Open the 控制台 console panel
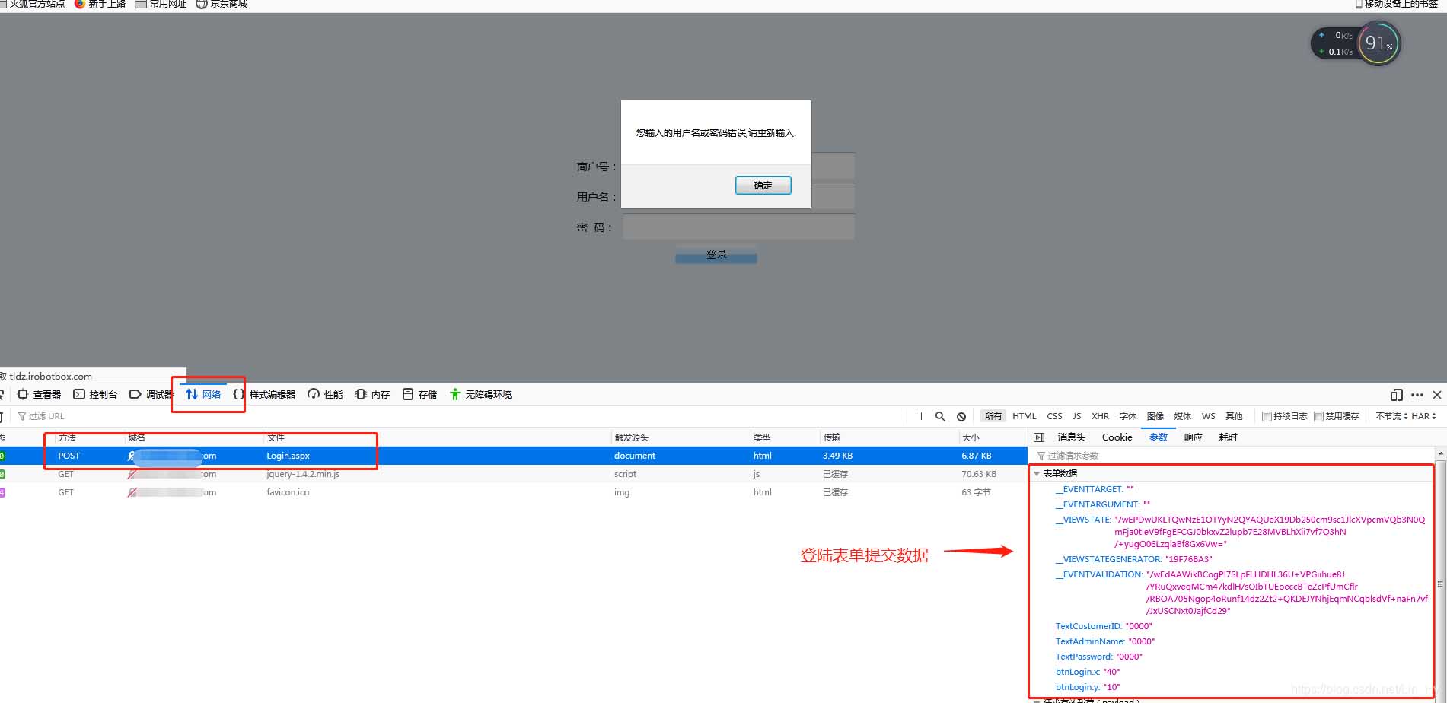 (95, 394)
